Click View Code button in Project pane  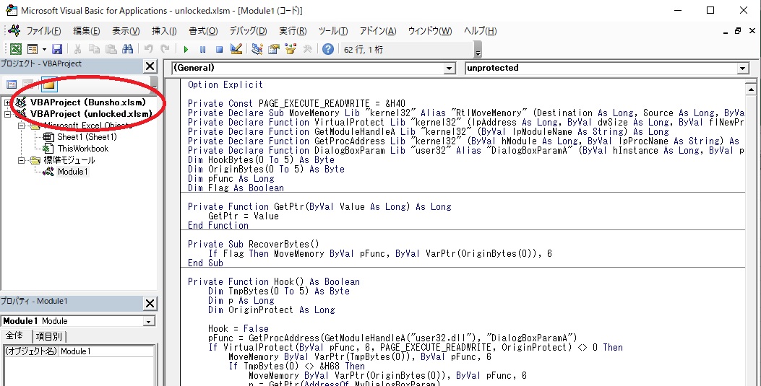coord(12,84)
